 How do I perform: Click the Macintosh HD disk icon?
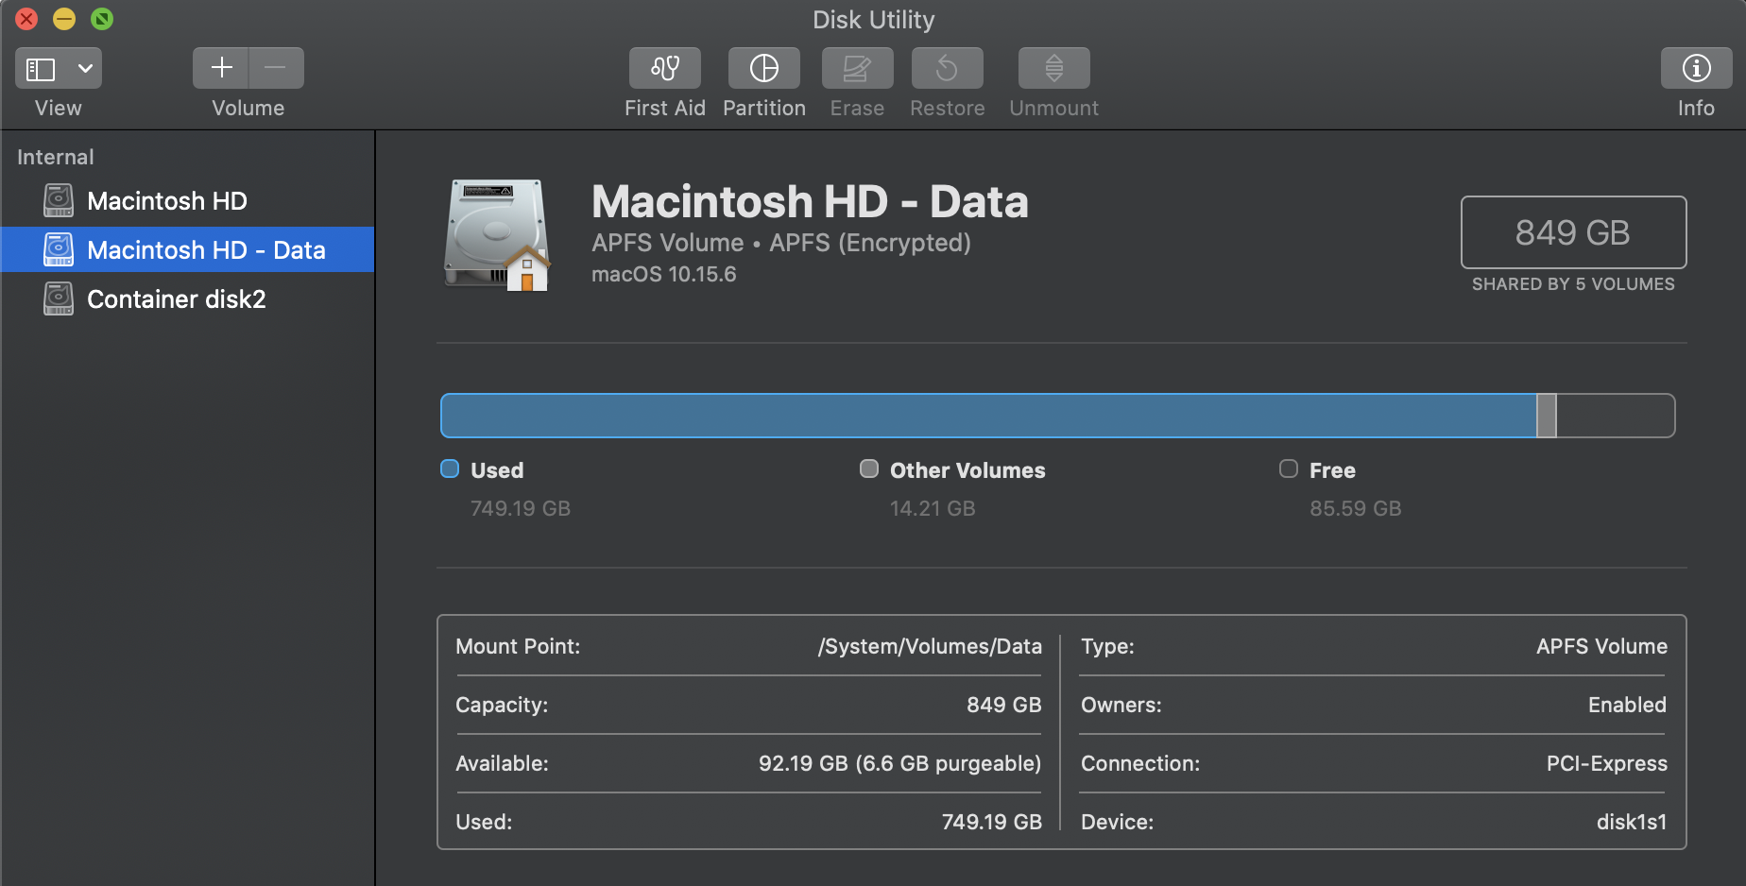tap(59, 200)
